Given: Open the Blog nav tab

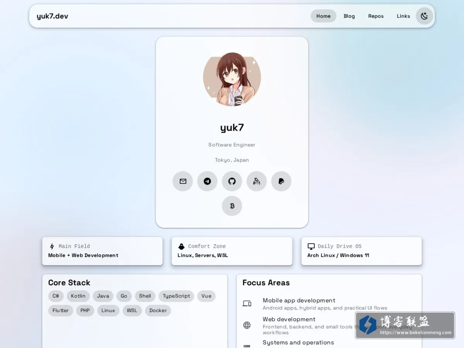Looking at the screenshot, I should coord(349,16).
